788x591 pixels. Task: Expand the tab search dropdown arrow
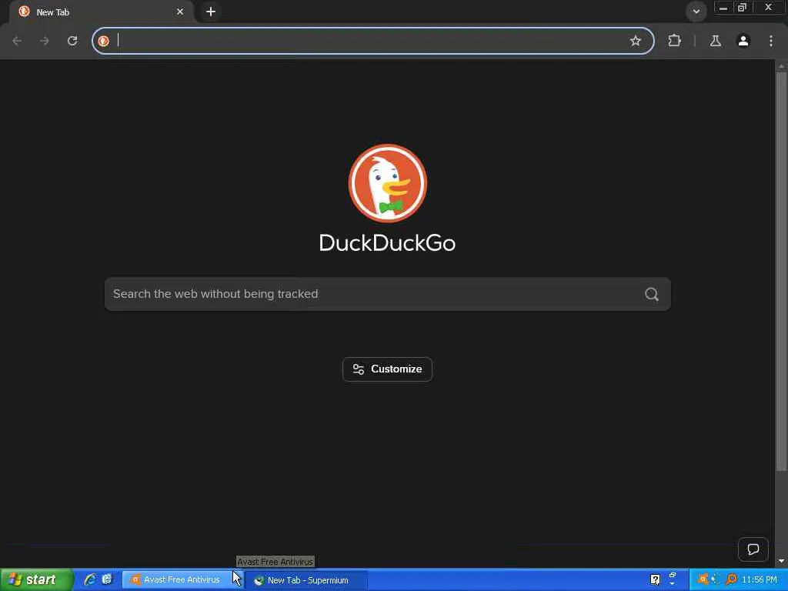pyautogui.click(x=696, y=12)
